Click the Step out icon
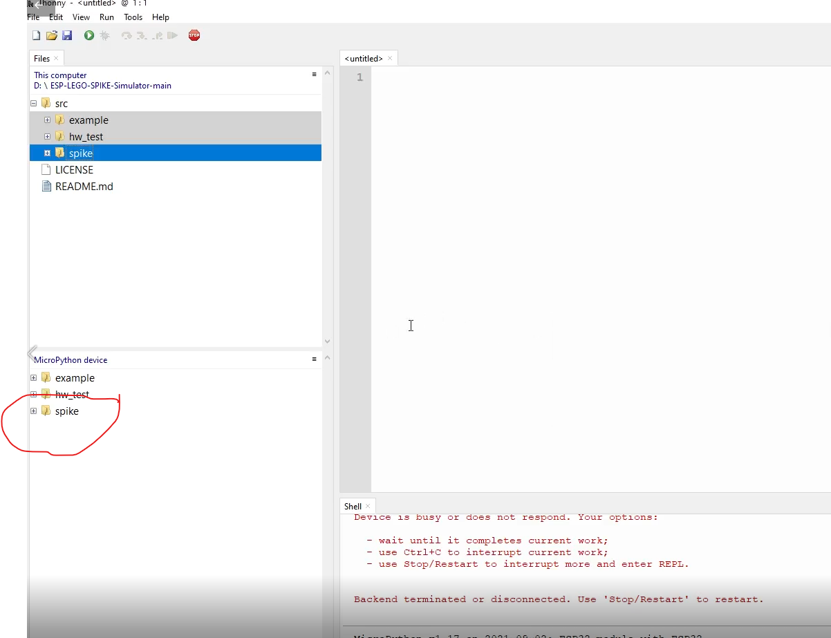Screen dimensions: 831x638 coord(157,35)
